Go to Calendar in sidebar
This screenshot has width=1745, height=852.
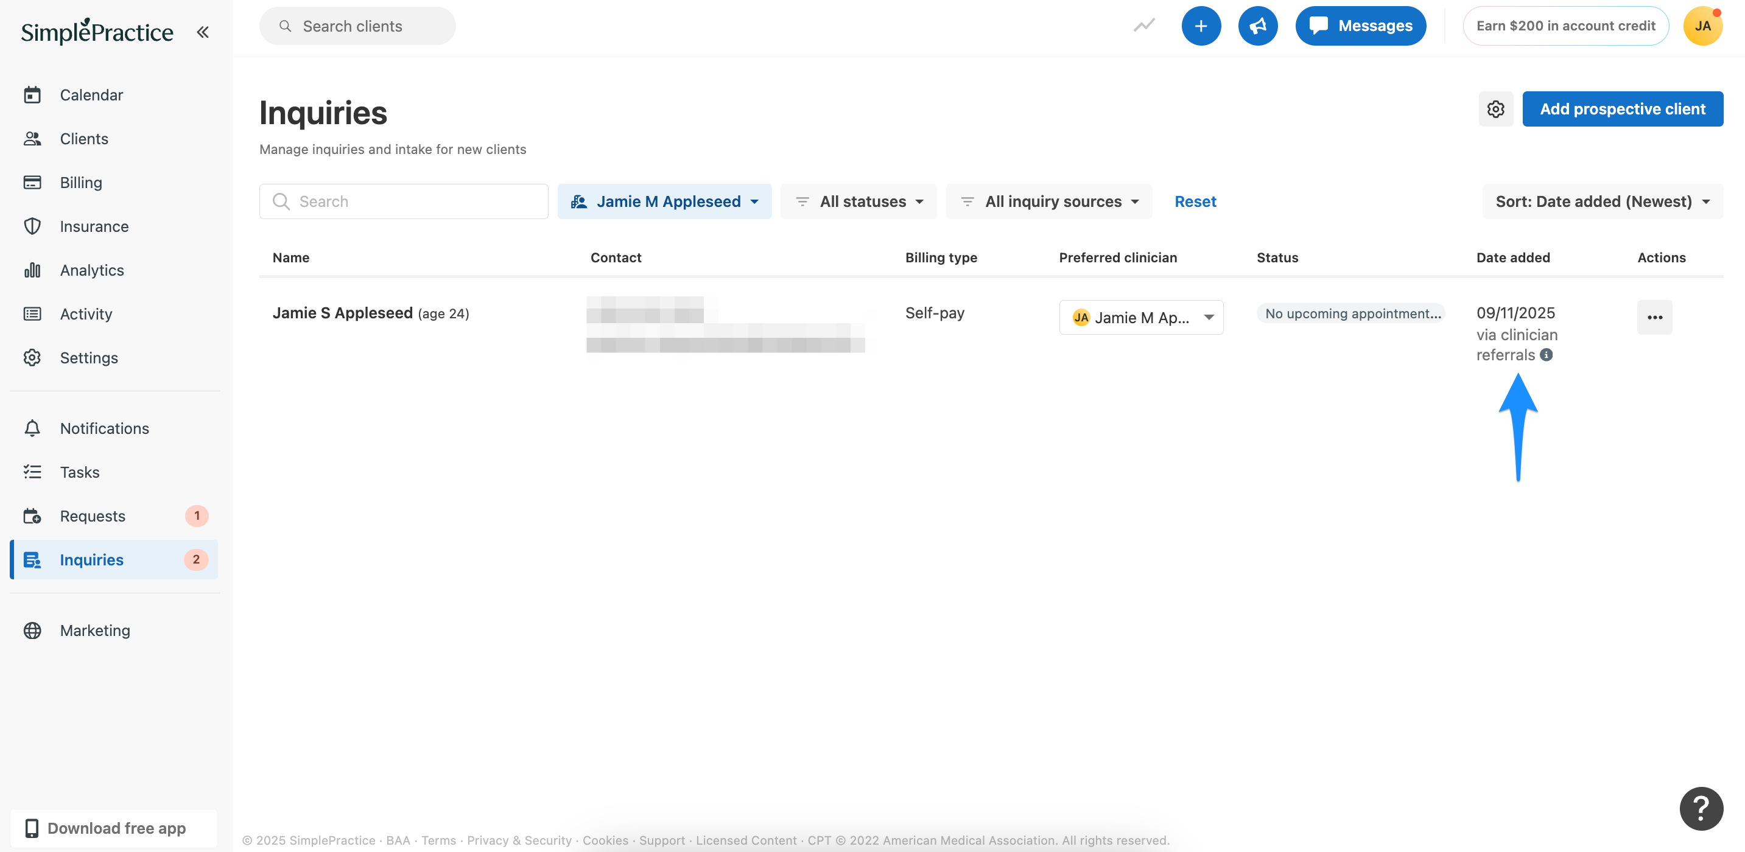click(91, 95)
